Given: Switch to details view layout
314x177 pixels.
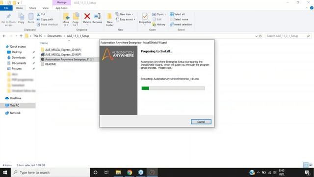Looking at the screenshot, I should pyautogui.click(x=306, y=165).
